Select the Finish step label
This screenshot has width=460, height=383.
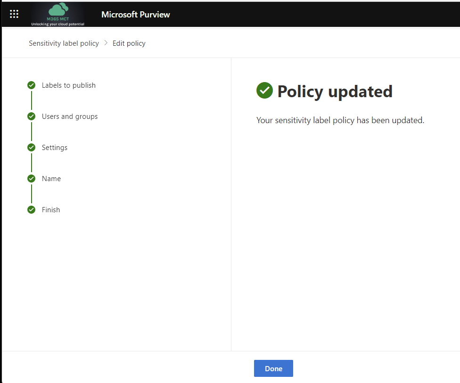click(51, 210)
